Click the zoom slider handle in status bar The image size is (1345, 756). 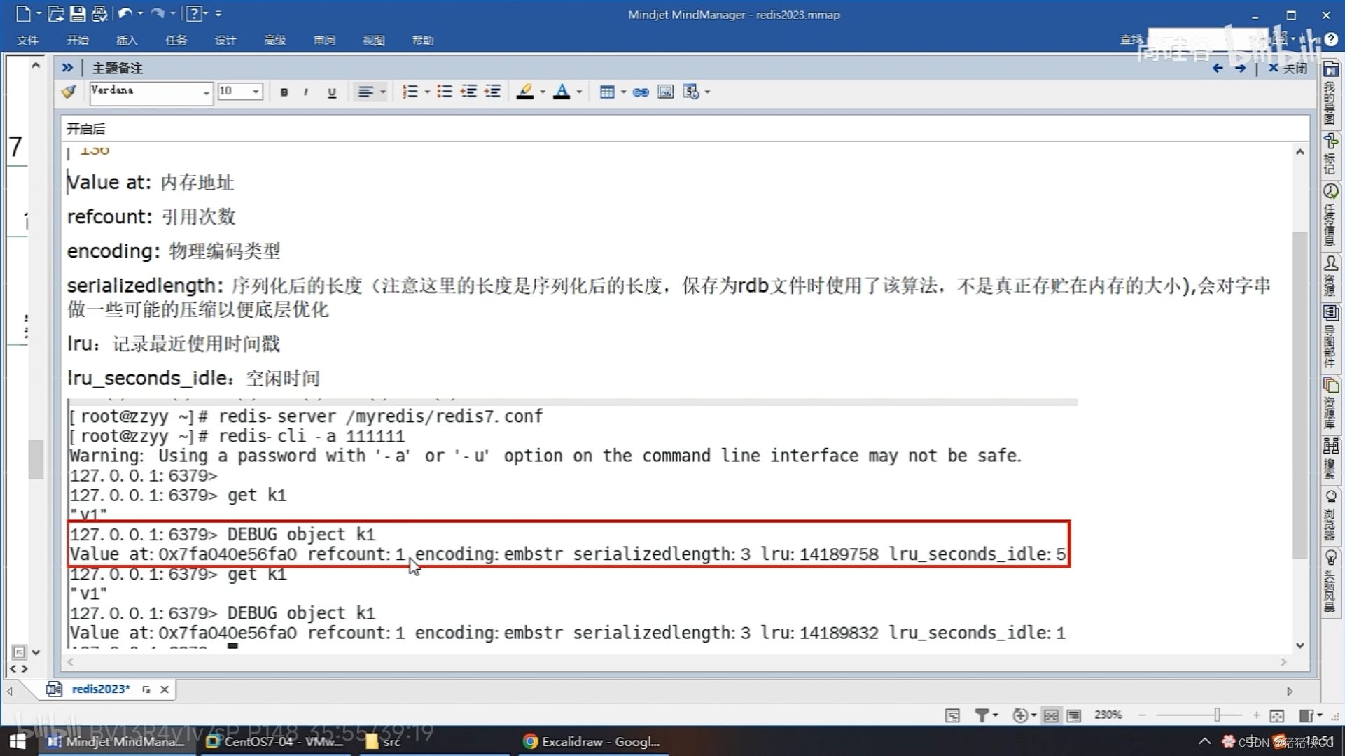click(1218, 715)
